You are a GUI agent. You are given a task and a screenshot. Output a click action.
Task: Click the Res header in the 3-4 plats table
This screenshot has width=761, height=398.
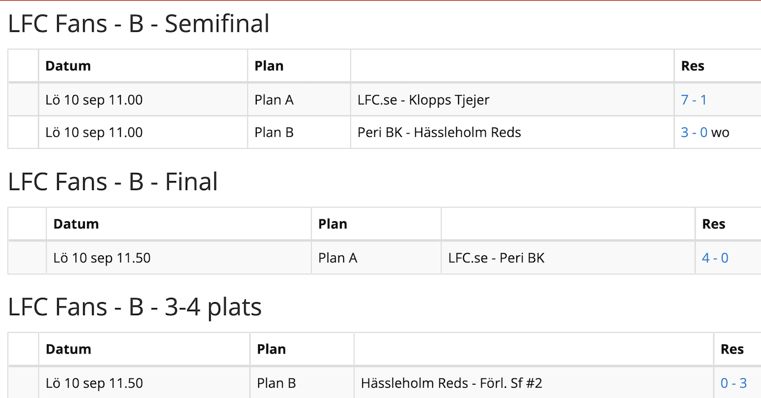(x=732, y=349)
